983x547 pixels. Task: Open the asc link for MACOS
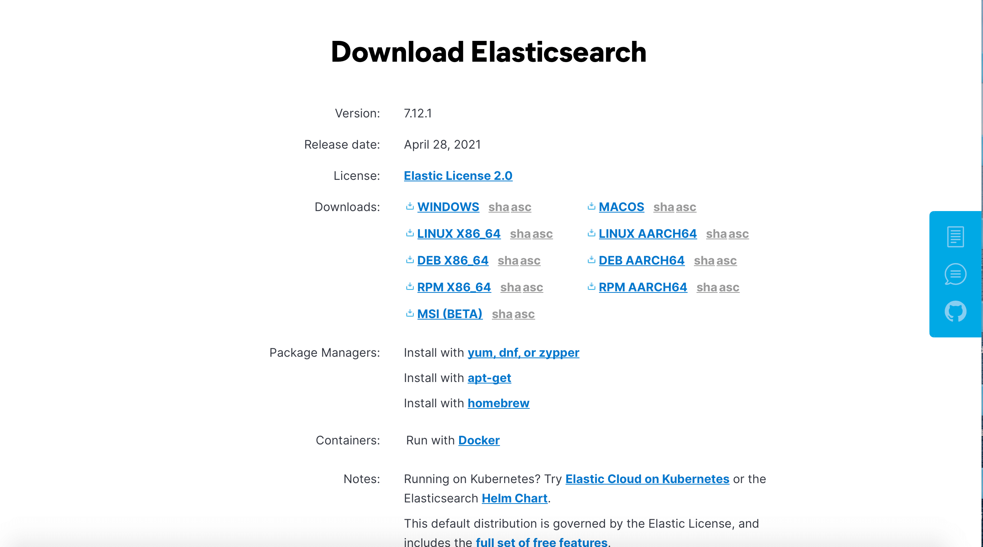tap(686, 207)
